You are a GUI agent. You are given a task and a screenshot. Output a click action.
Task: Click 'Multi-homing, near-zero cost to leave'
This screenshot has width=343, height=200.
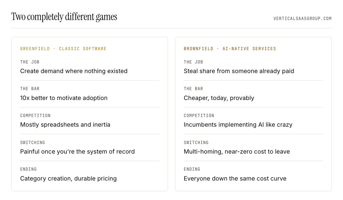point(237,151)
